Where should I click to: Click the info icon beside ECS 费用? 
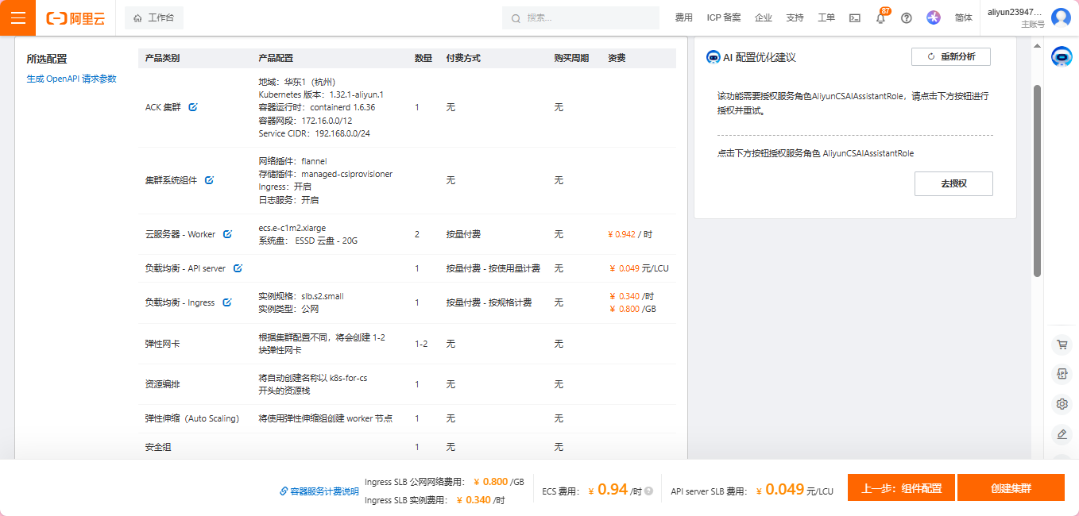coord(648,491)
